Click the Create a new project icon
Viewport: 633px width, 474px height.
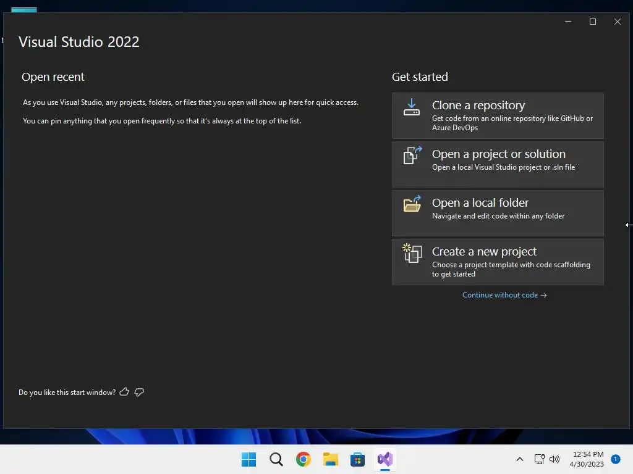[x=412, y=253]
